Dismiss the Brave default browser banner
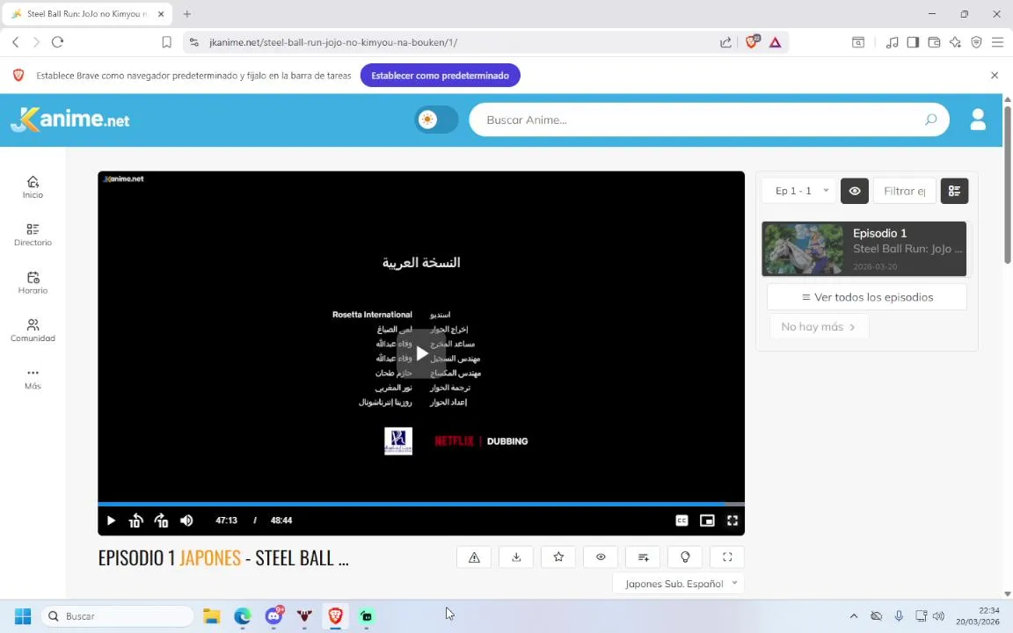 995,76
